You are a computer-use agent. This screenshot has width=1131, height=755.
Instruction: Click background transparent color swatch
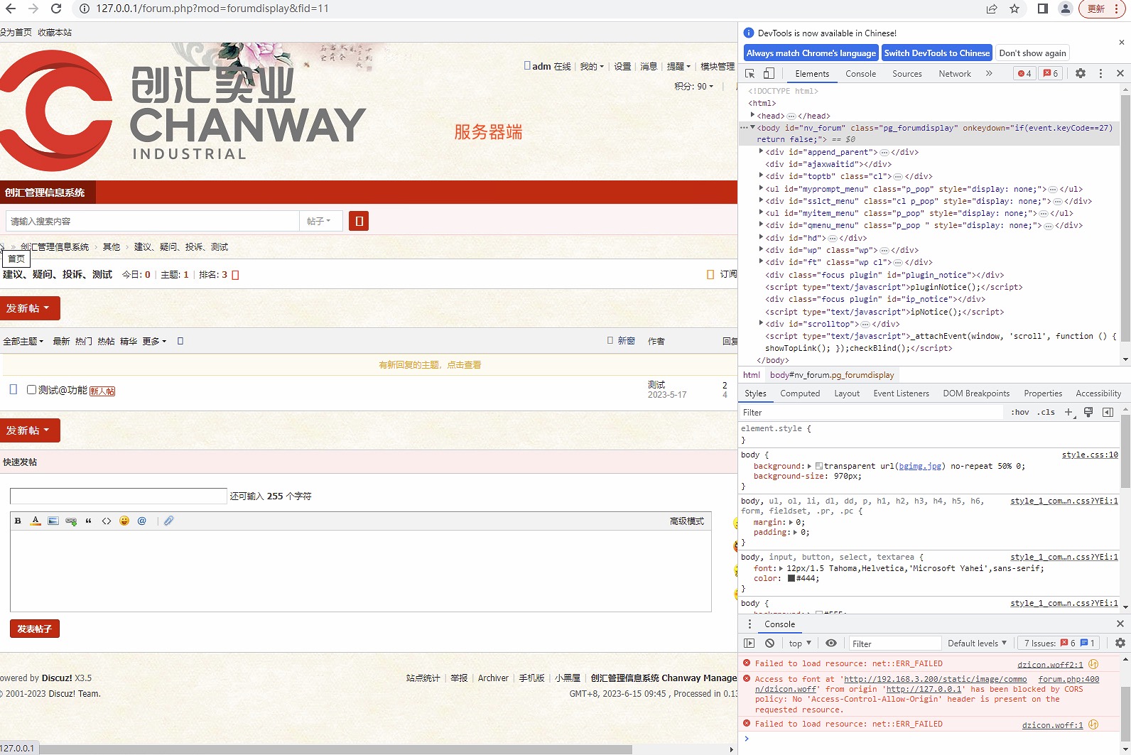(x=819, y=466)
